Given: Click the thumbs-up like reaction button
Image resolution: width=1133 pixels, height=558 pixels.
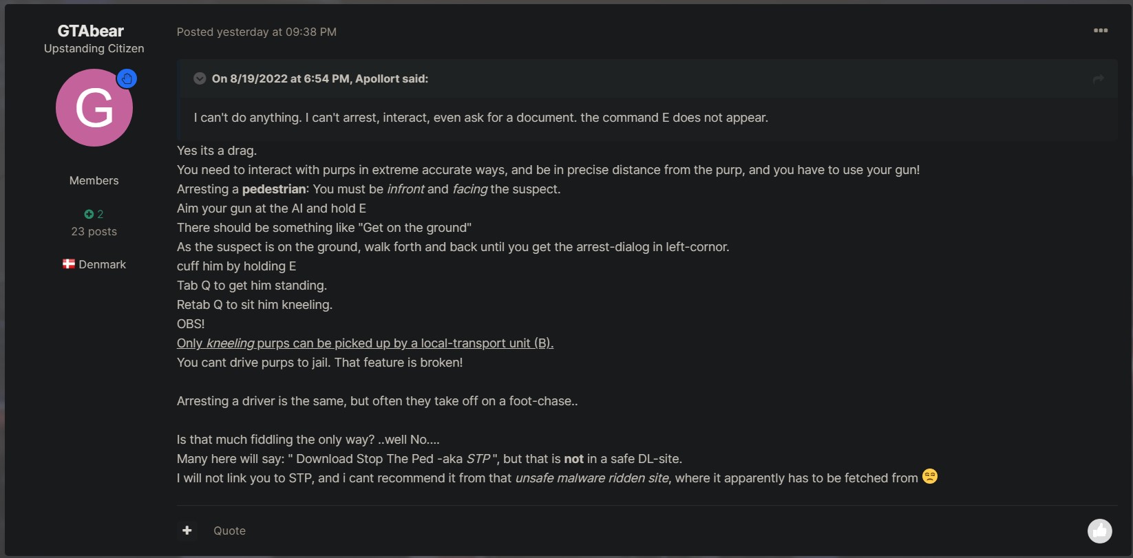Looking at the screenshot, I should point(1099,530).
